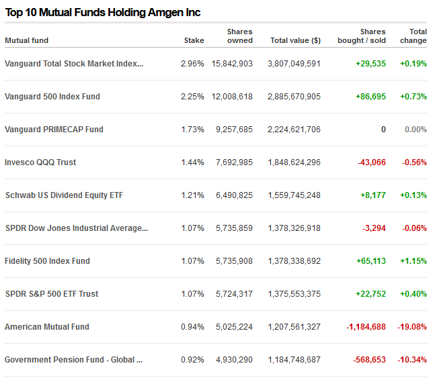Select the +0.19% total change value
This screenshot has height=384, width=433.
tap(414, 64)
